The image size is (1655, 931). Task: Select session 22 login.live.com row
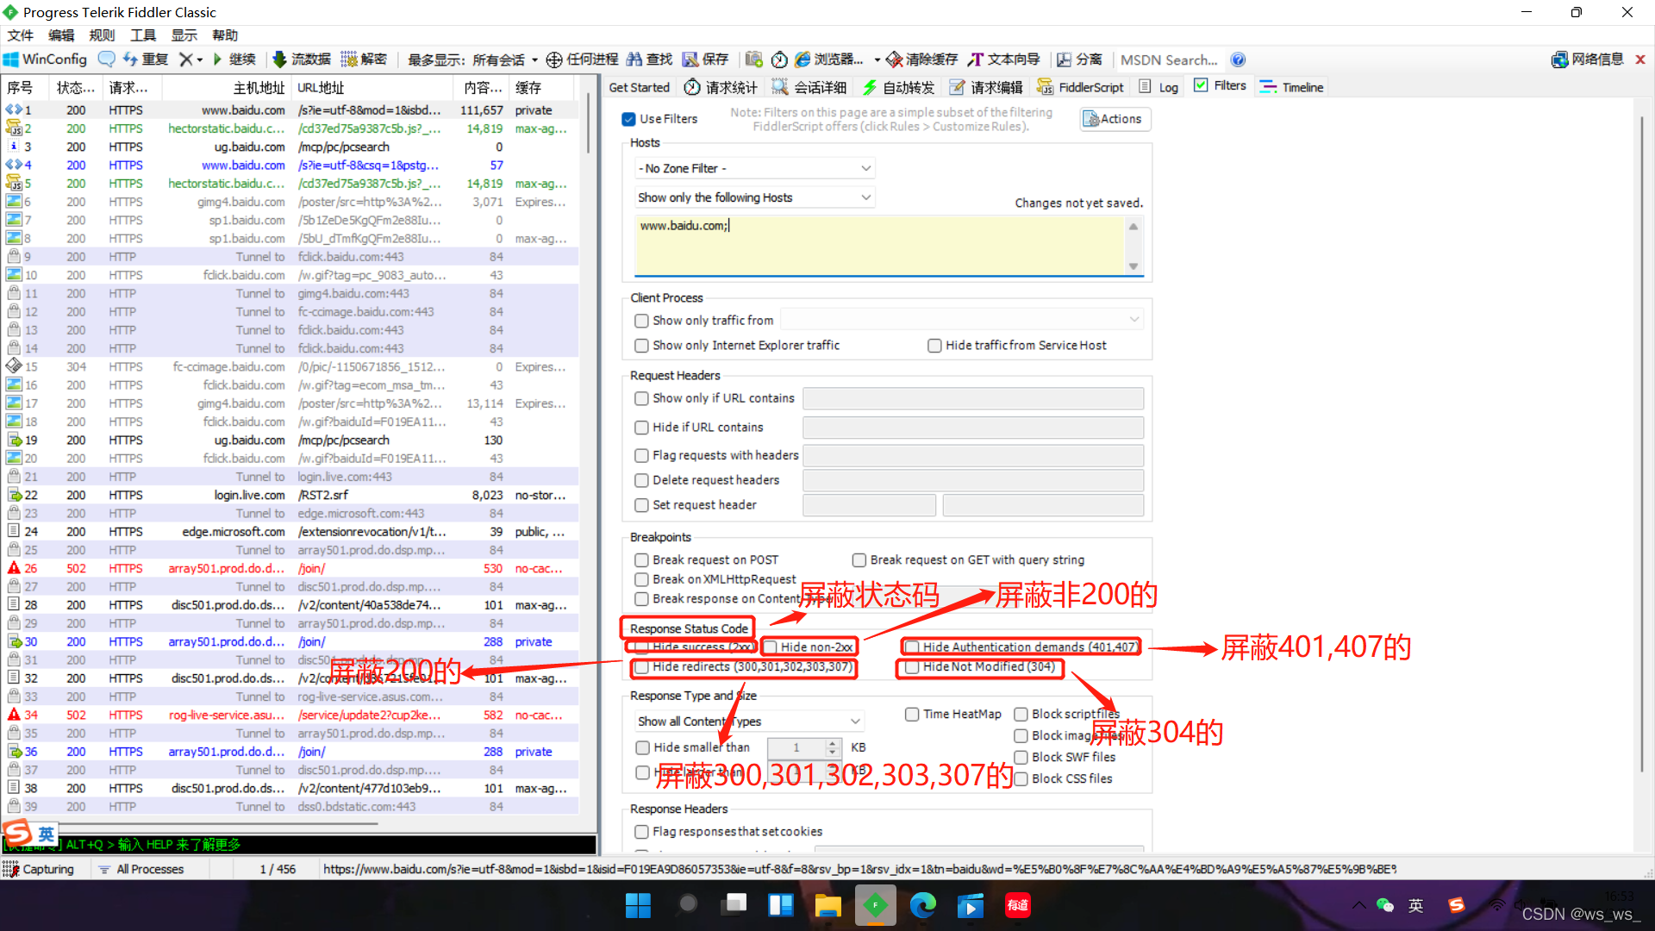tap(291, 495)
